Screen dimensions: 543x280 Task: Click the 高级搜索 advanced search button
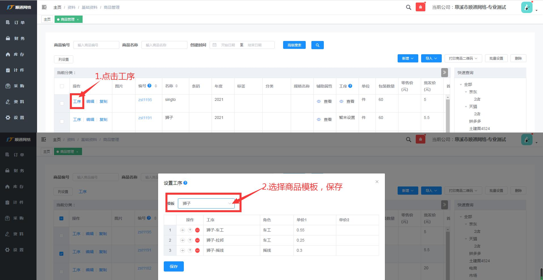pos(294,45)
